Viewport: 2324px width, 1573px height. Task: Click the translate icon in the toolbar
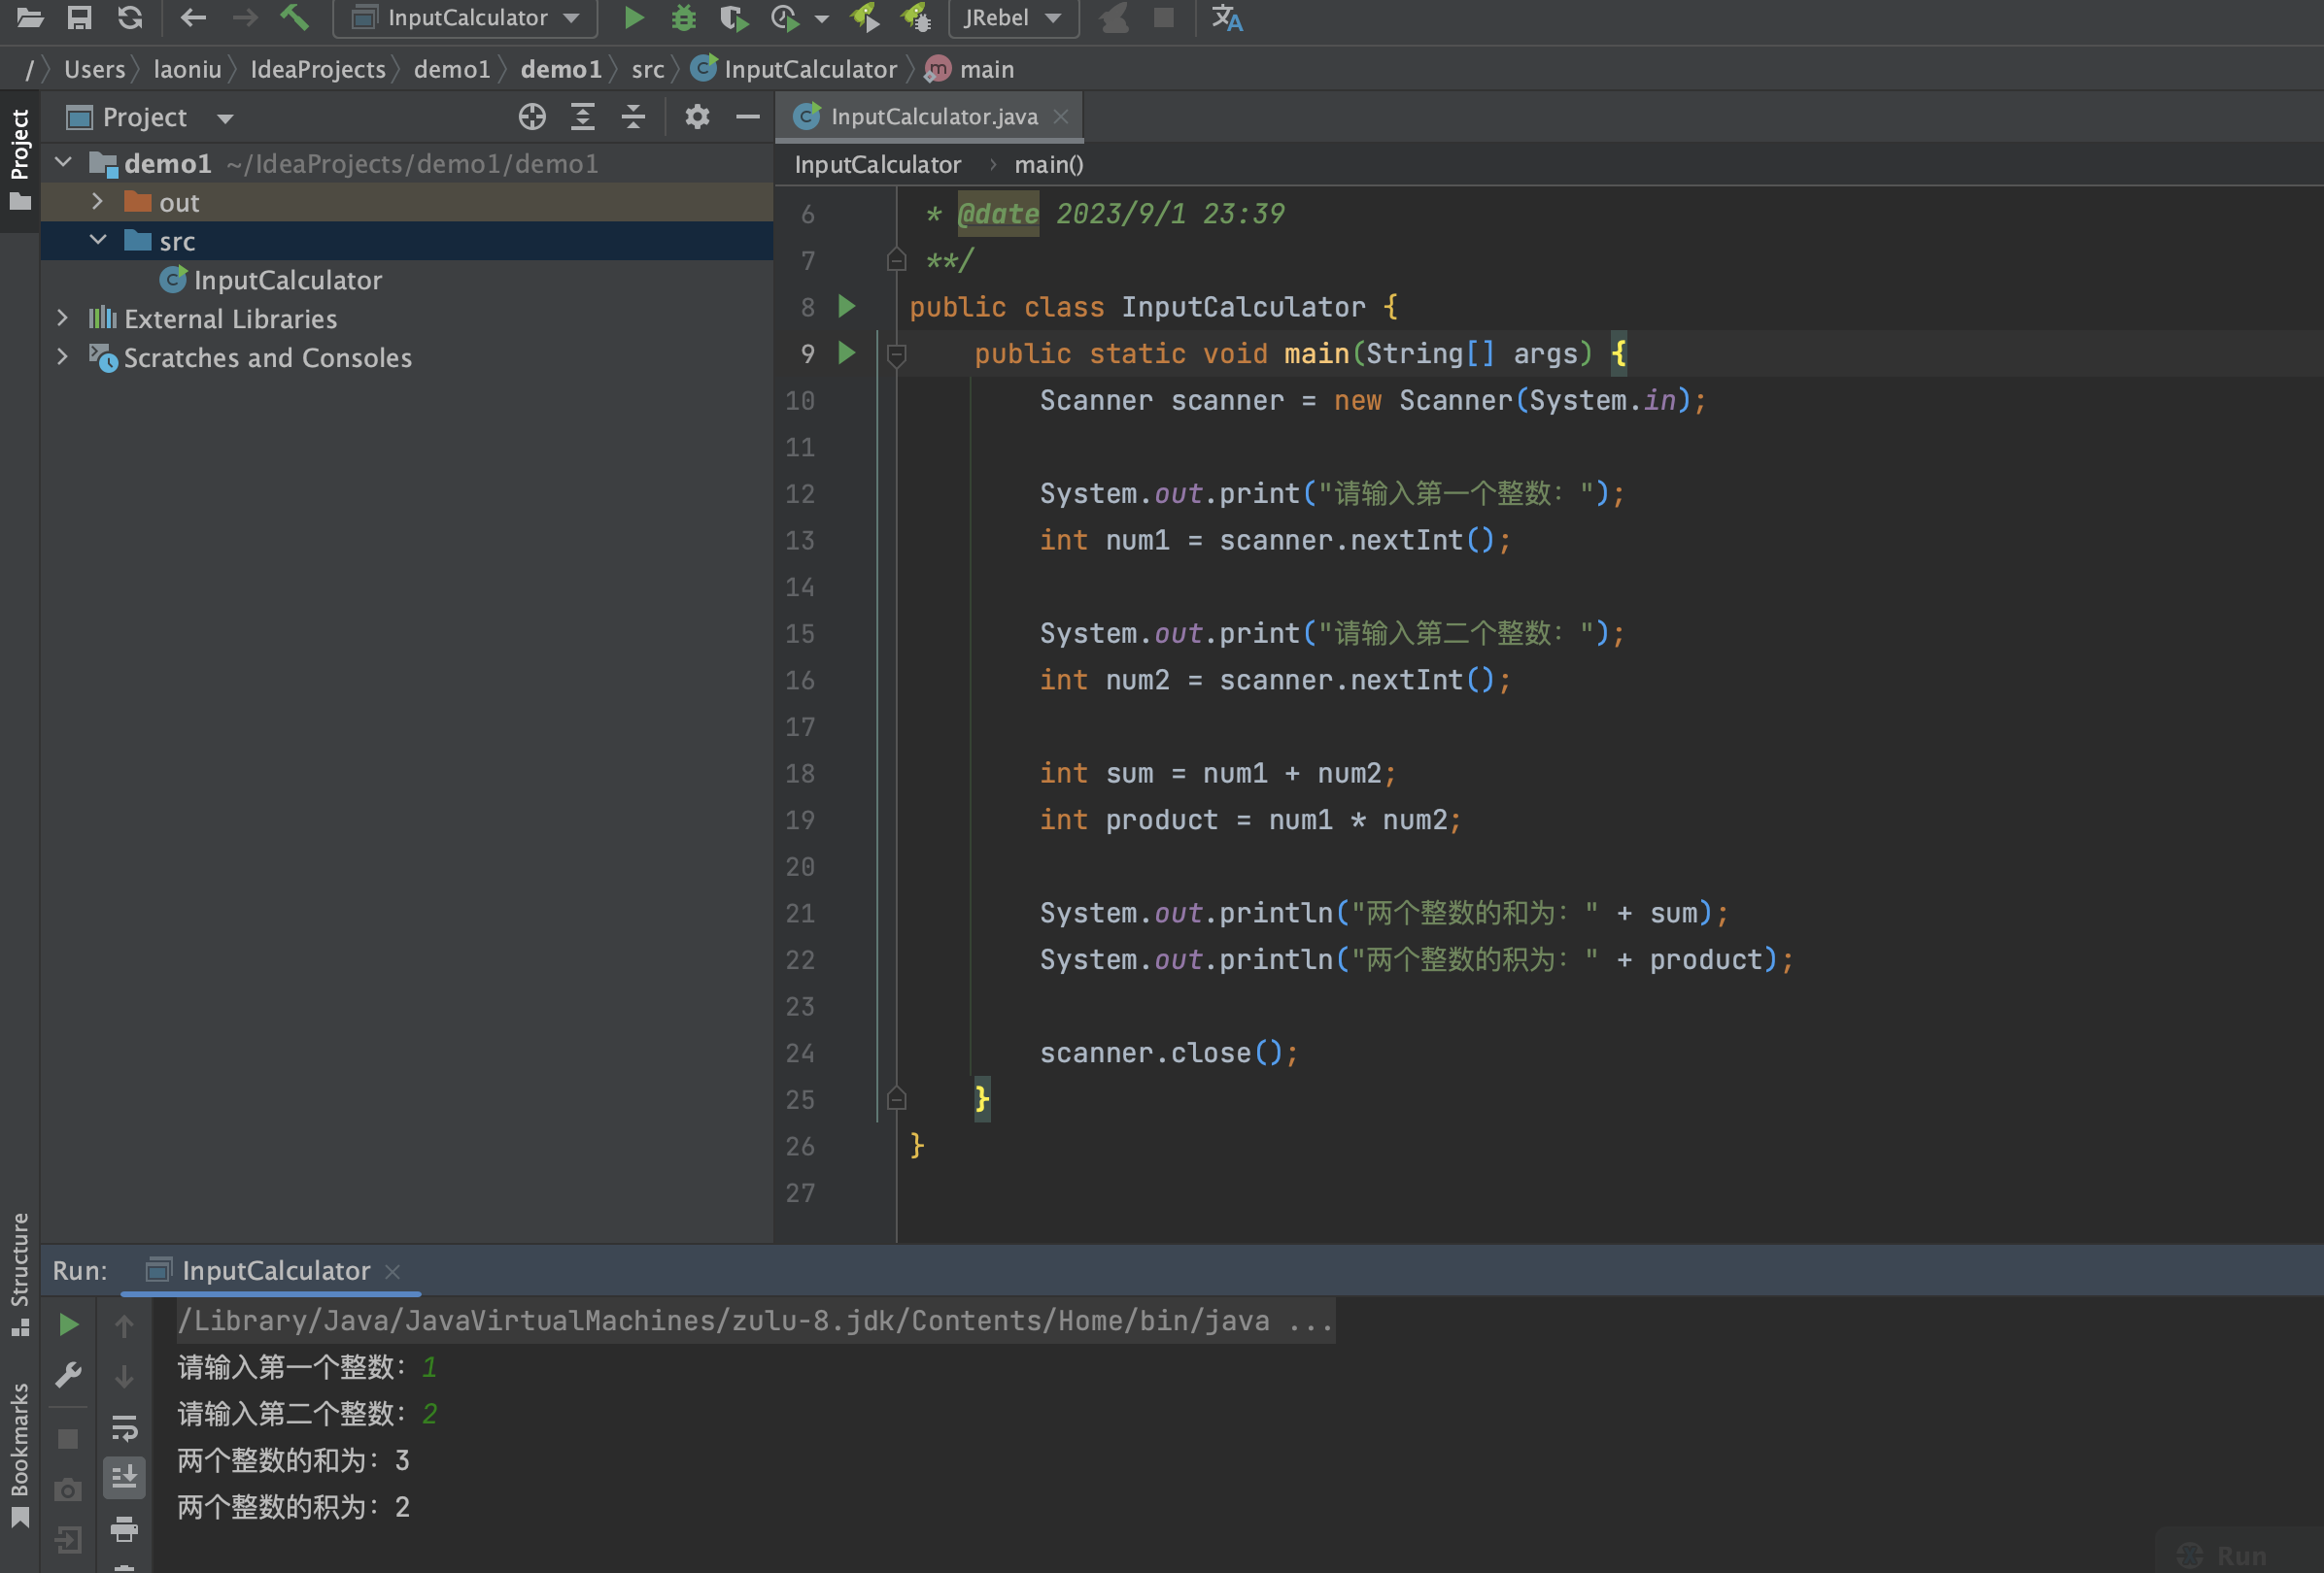1226,17
